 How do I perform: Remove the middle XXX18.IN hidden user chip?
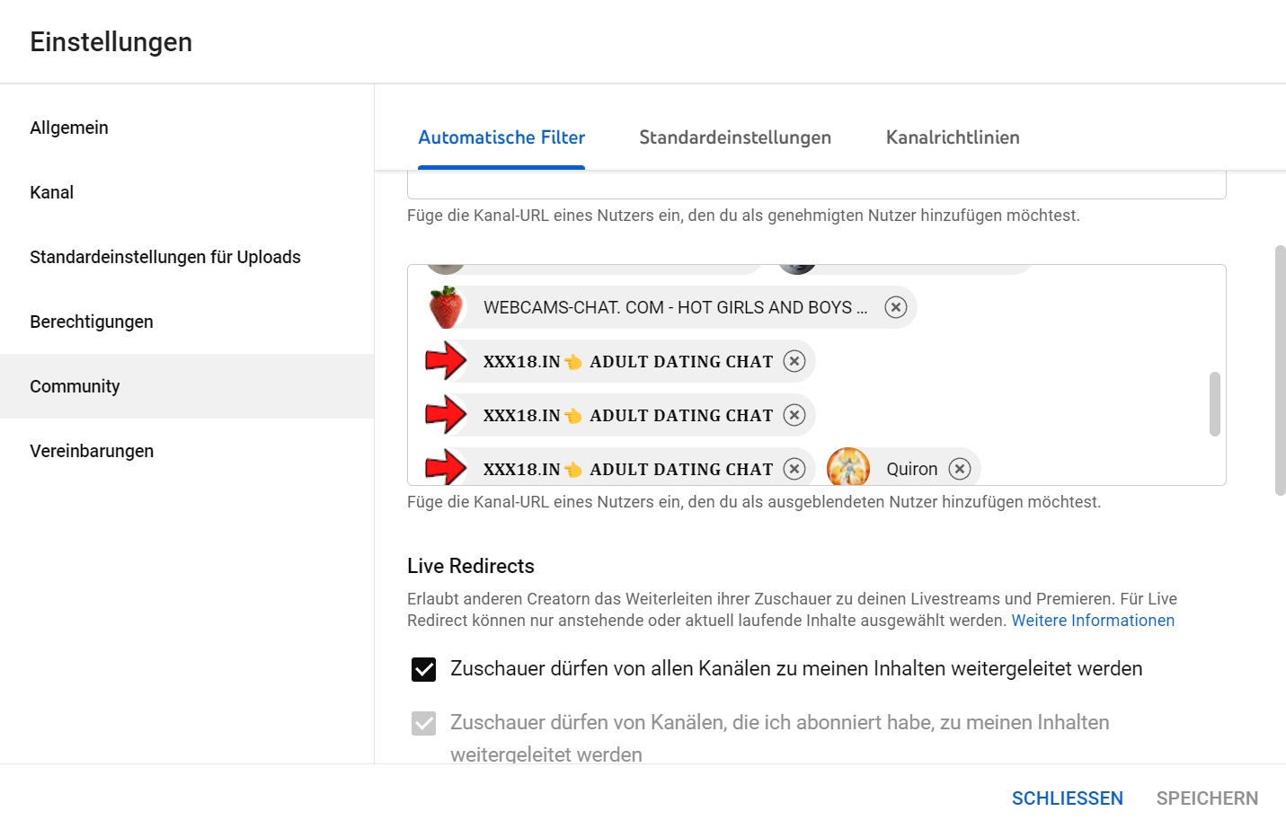click(794, 415)
